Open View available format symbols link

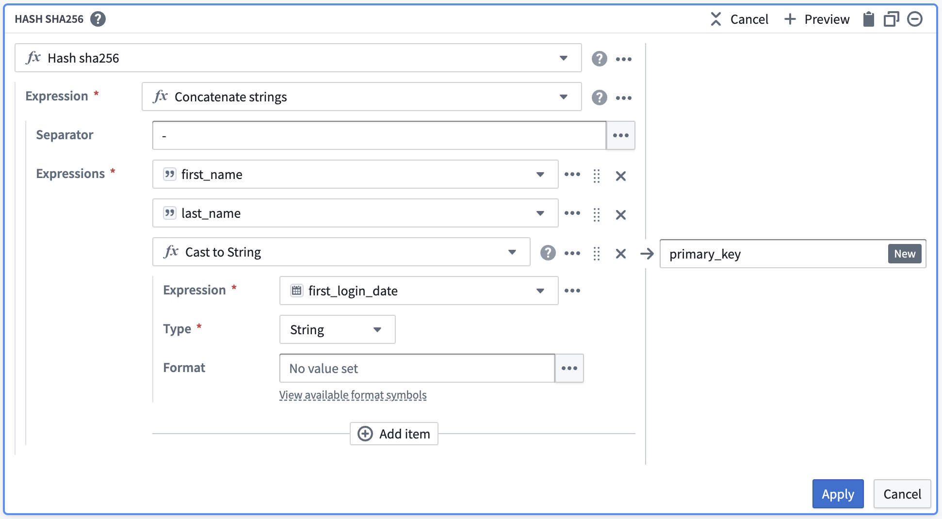coord(353,395)
